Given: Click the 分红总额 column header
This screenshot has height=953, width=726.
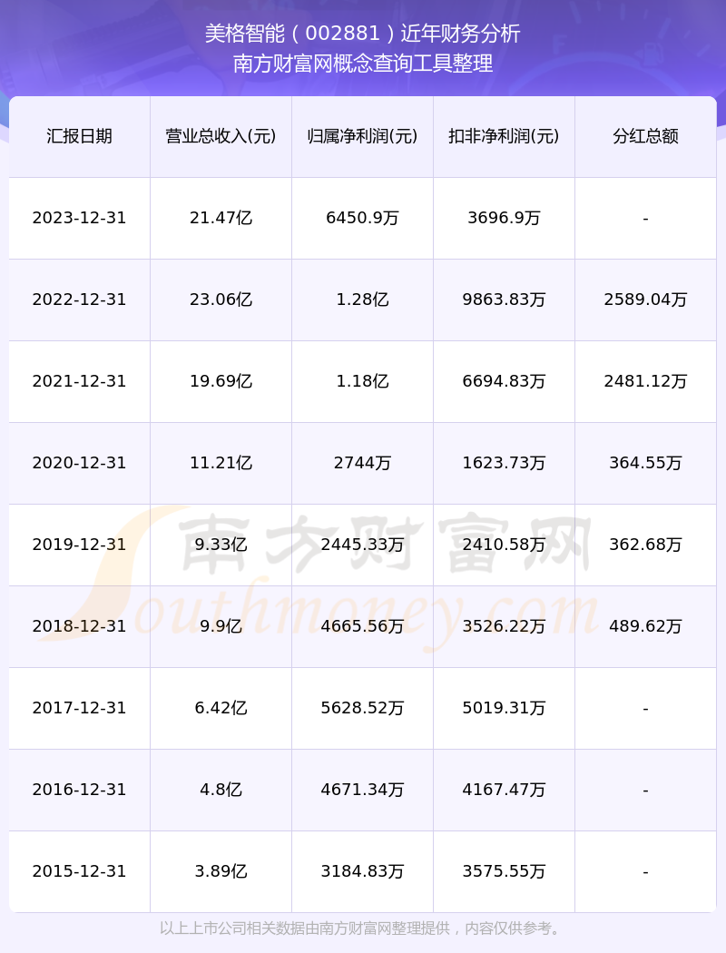Looking at the screenshot, I should (645, 136).
